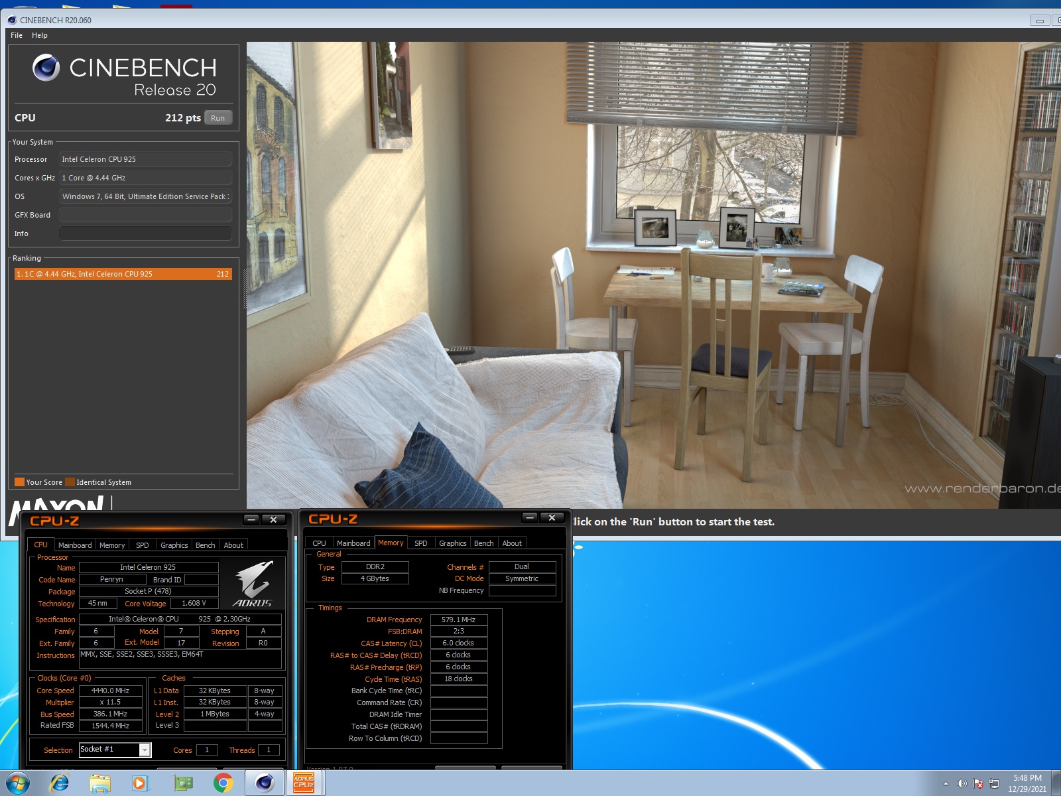
Task: Open Bench tab in left CPU-Z window
Action: (206, 545)
